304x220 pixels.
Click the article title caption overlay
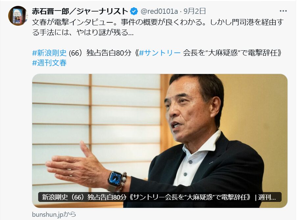click(x=160, y=197)
